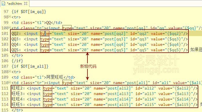Click the post[qq2] name value

[x=115, y=34]
